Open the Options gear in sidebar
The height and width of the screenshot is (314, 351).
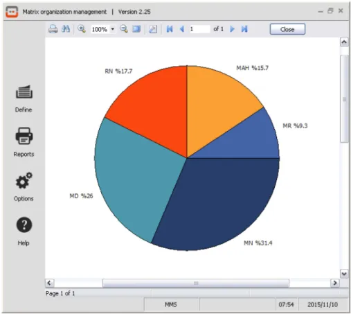[24, 186]
